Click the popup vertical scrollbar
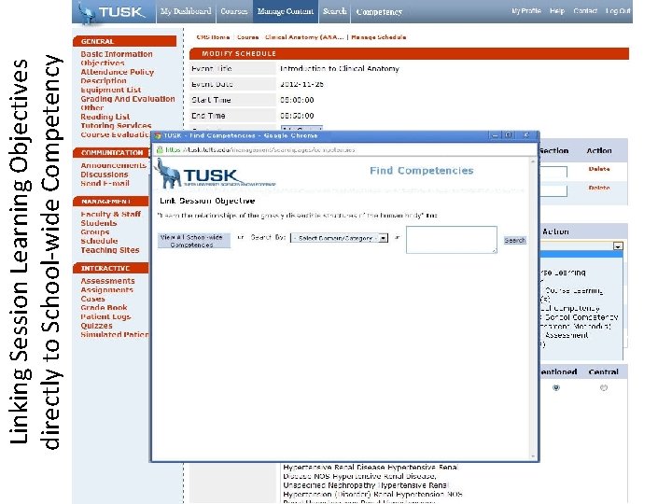Image resolution: width=672 pixels, height=504 pixels. (x=533, y=309)
